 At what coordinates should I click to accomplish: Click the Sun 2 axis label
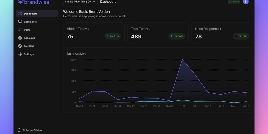(x=208, y=106)
